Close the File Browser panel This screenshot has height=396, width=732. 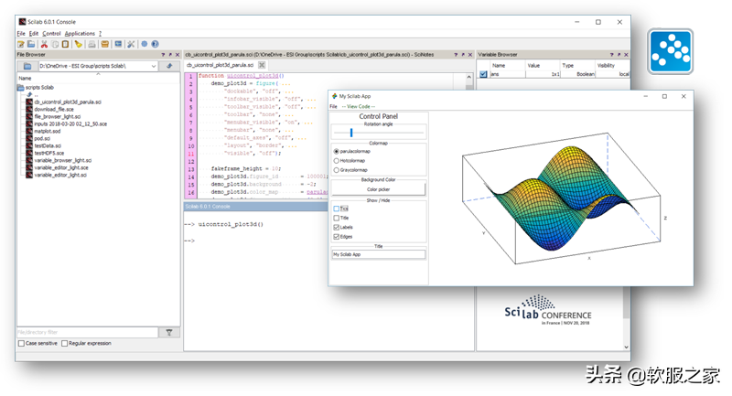(178, 55)
